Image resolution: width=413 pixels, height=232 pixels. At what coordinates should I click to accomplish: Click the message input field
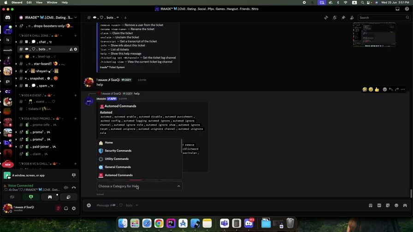229,205
